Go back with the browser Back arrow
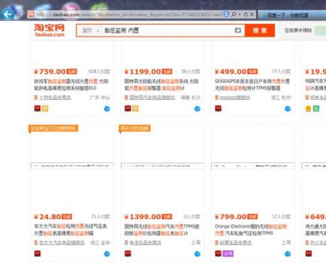326x268 pixels. tap(7, 15)
